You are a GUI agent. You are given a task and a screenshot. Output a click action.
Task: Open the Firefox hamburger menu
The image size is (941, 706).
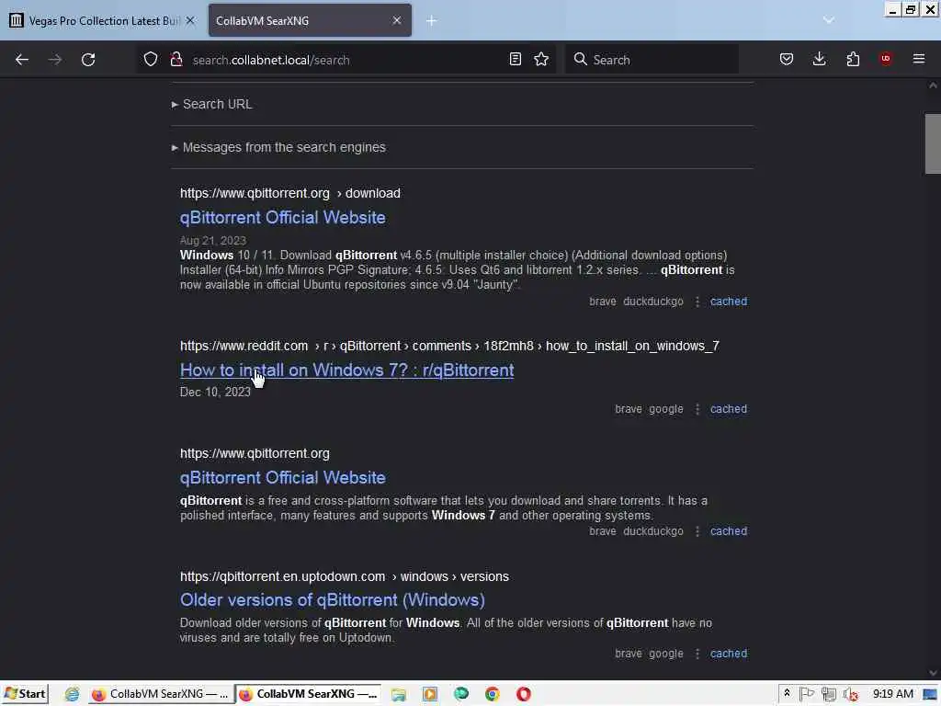919,59
